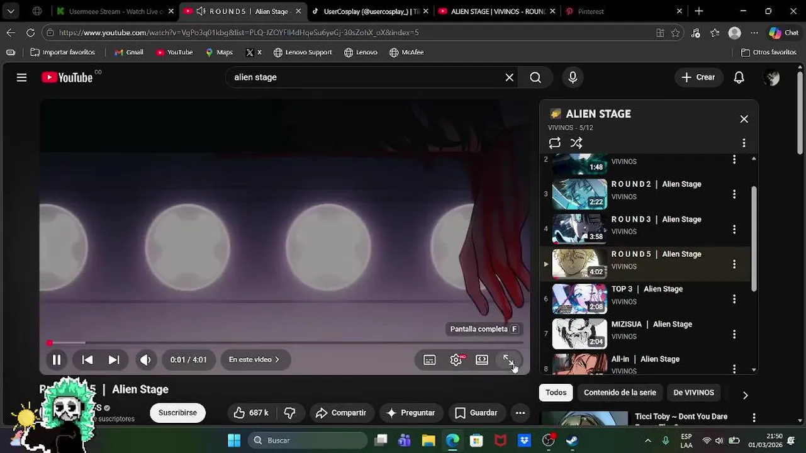Play ROUND 2 Alien Stage thumbnail
This screenshot has width=806, height=453.
(579, 194)
